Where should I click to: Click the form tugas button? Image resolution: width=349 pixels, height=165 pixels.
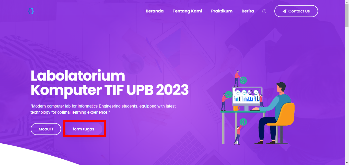pyautogui.click(x=84, y=129)
